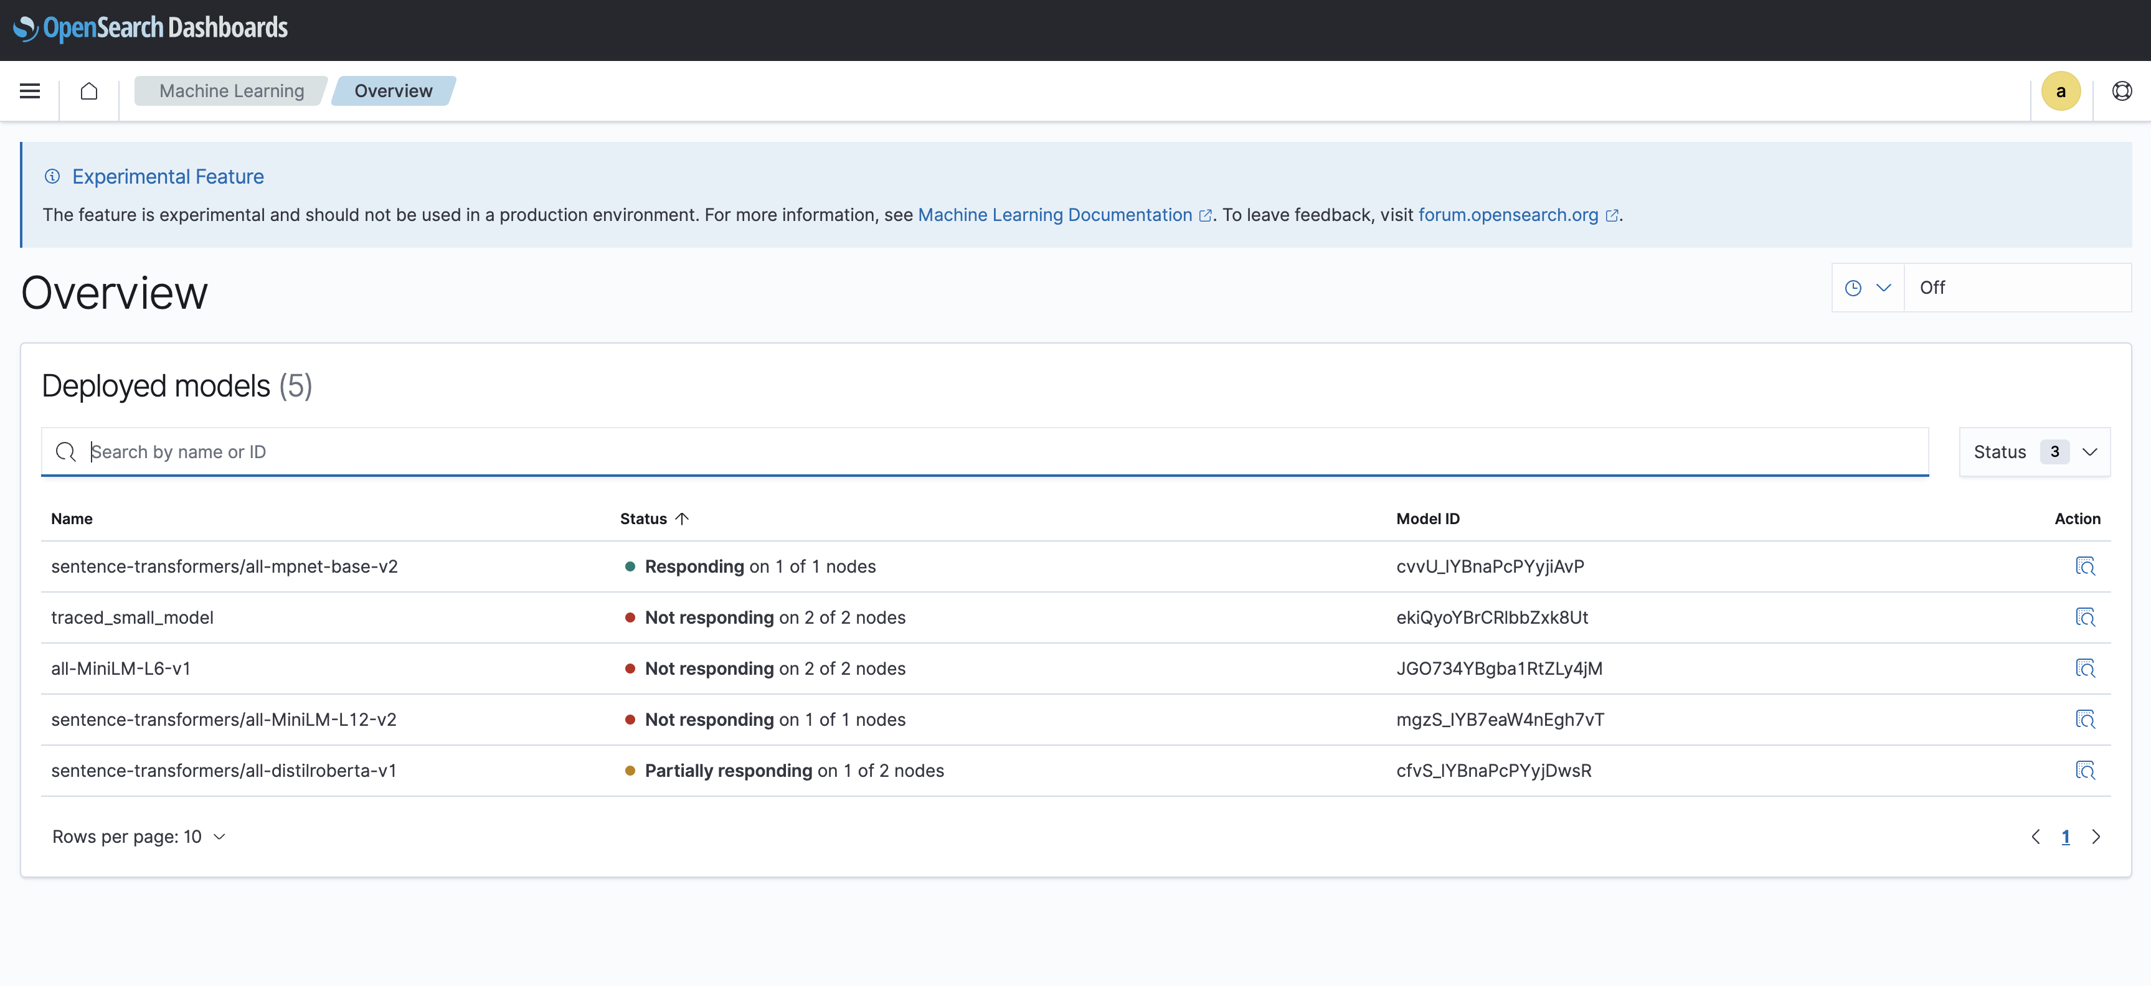Click sentence-transformers/all-mpnet-base-v2 name

click(225, 566)
